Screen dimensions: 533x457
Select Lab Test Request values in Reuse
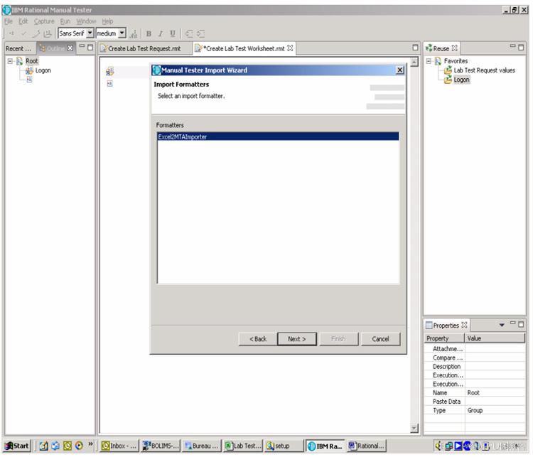point(485,70)
